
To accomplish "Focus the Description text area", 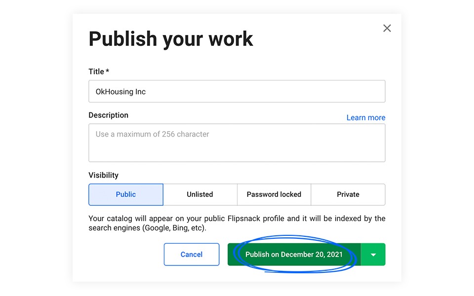I will [237, 143].
